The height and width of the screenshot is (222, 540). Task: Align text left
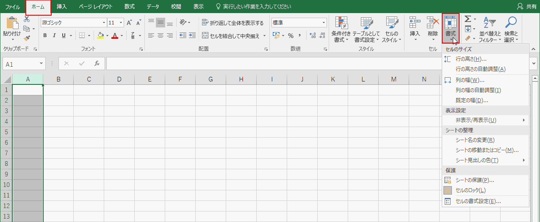pos(151,35)
